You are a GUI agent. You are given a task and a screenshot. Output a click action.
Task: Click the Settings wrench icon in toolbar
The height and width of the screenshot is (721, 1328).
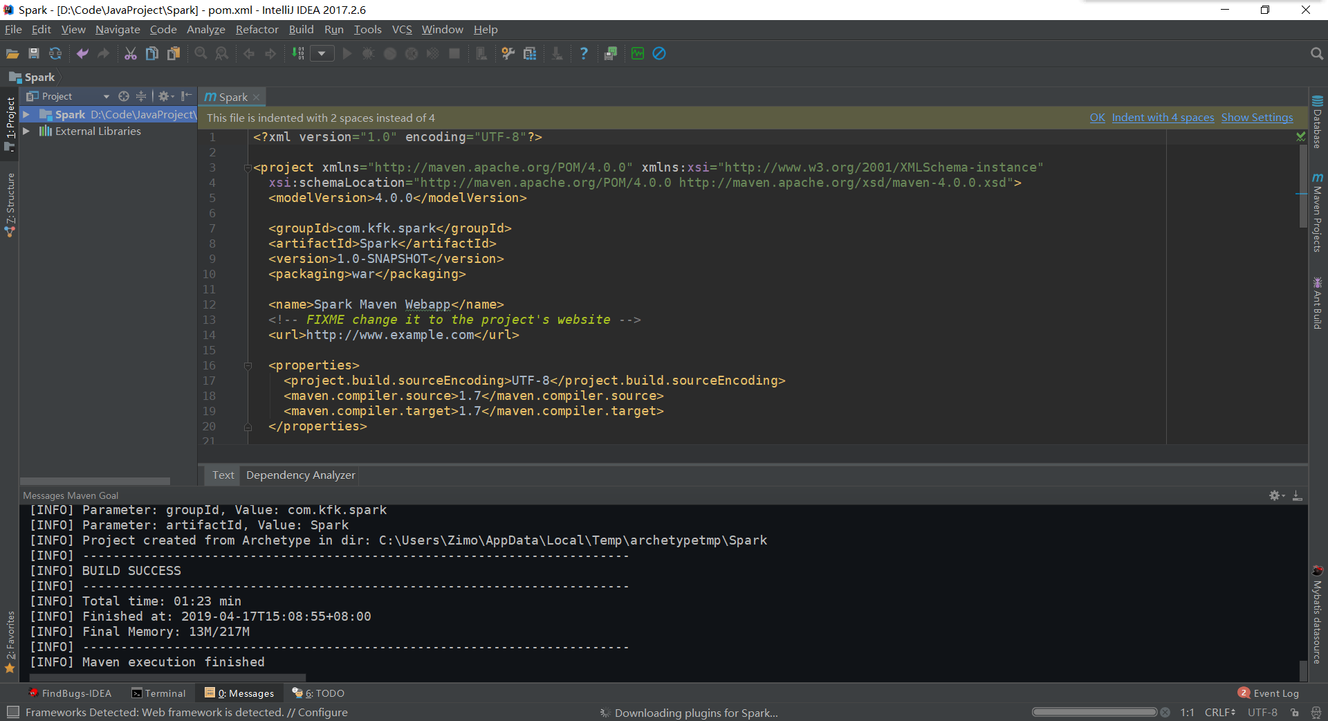coord(508,54)
